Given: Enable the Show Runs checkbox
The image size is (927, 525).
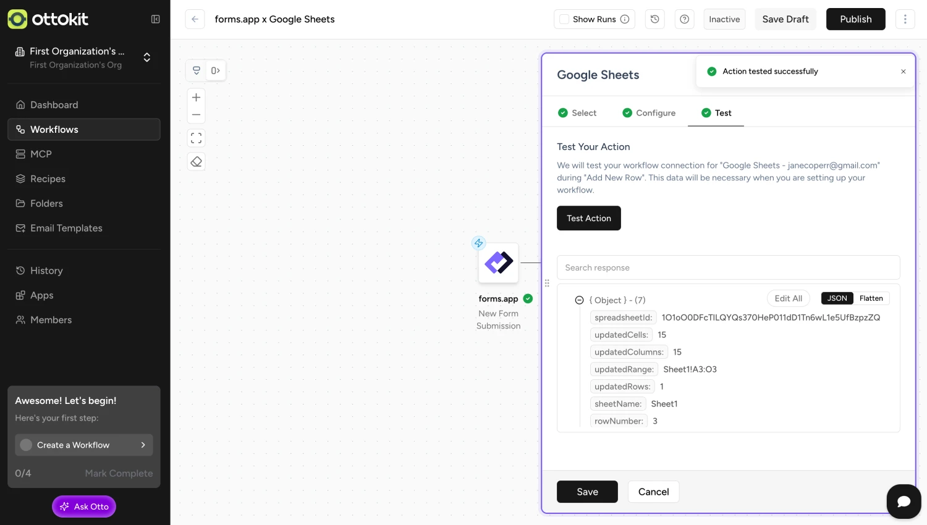Looking at the screenshot, I should (564, 19).
